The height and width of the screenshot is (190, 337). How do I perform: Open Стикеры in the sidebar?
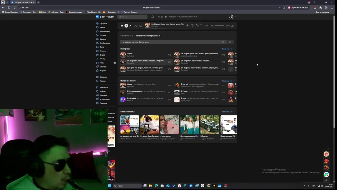[103, 67]
